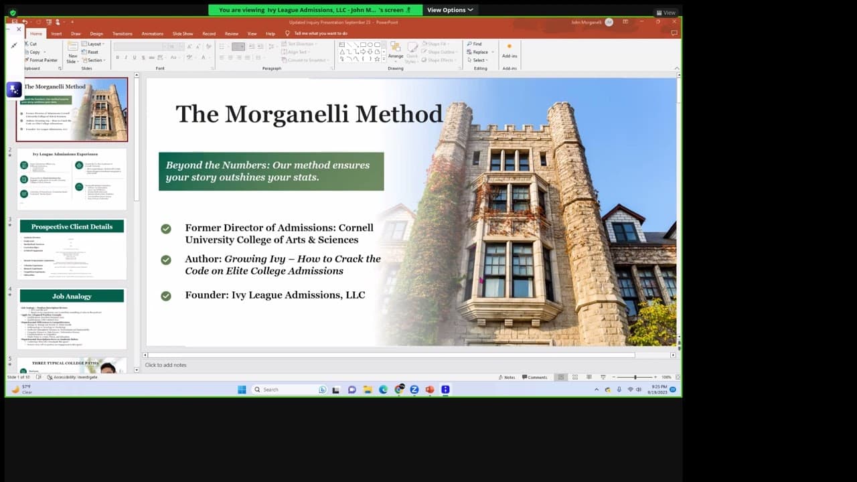Click Accessibility: Investigate in status bar
This screenshot has width=857, height=482.
[x=72, y=377]
